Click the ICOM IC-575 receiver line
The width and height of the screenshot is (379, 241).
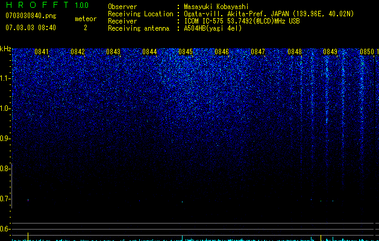coord(242,21)
